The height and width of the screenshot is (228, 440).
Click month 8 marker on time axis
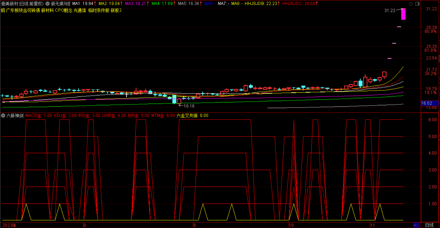(85, 225)
